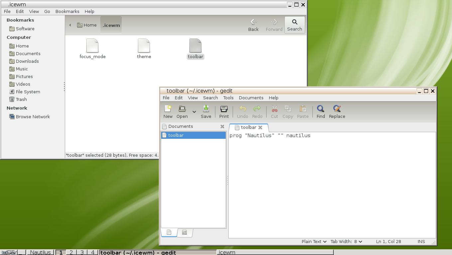Switch to workspace 2 on the taskbar
452x255 pixels.
click(71, 252)
